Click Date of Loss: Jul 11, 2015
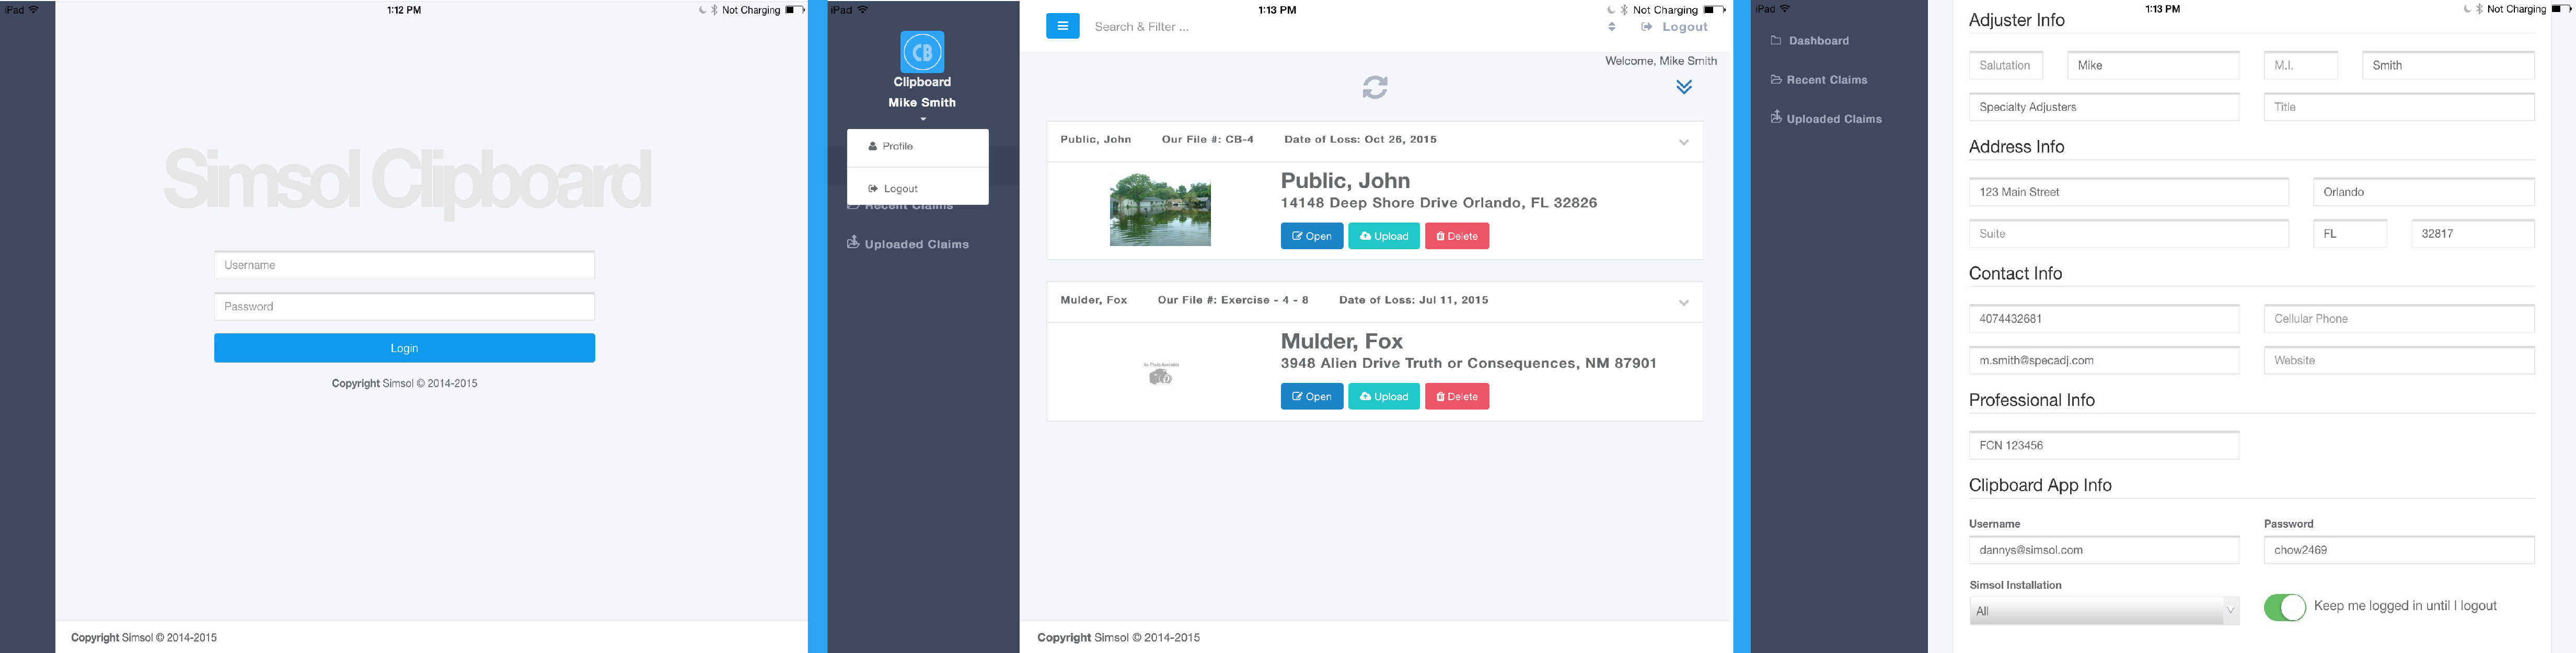This screenshot has height=653, width=2576. point(1413,300)
